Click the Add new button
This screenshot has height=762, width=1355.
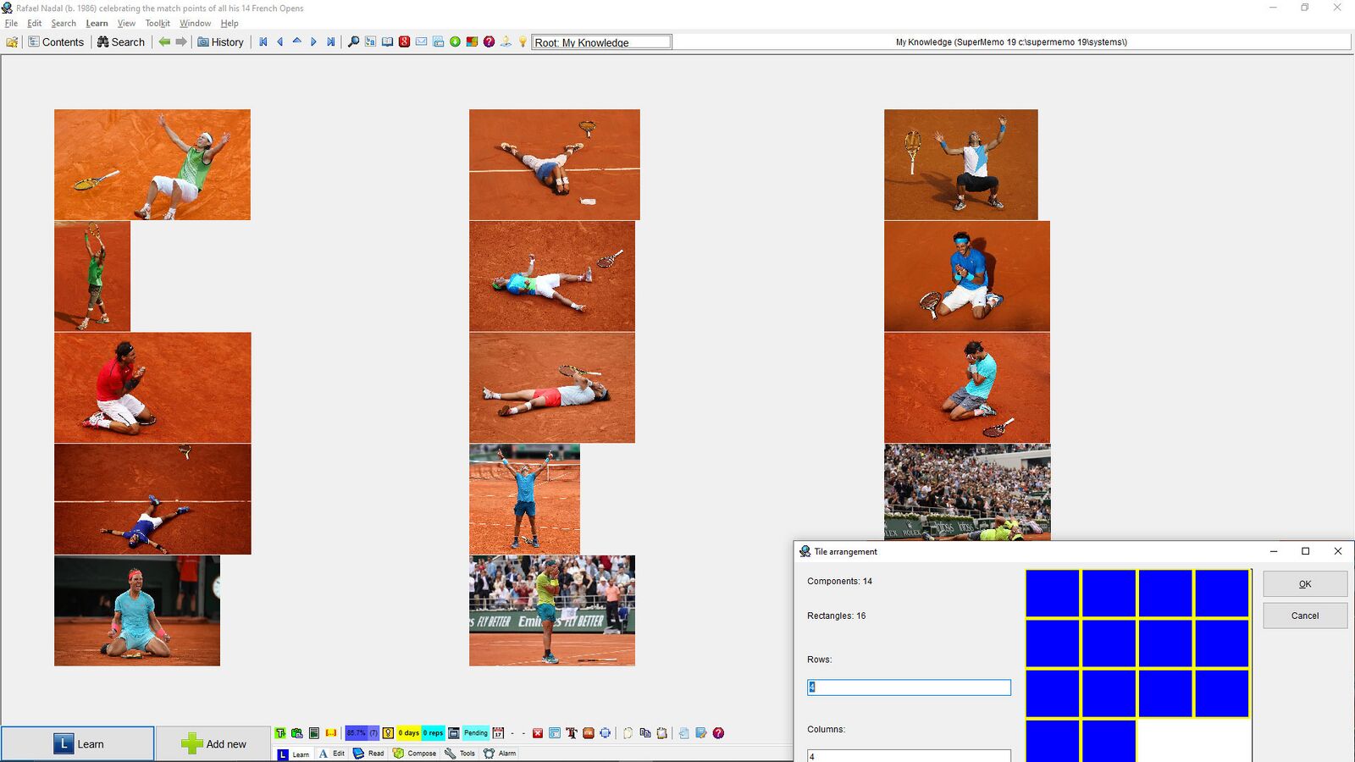213,743
